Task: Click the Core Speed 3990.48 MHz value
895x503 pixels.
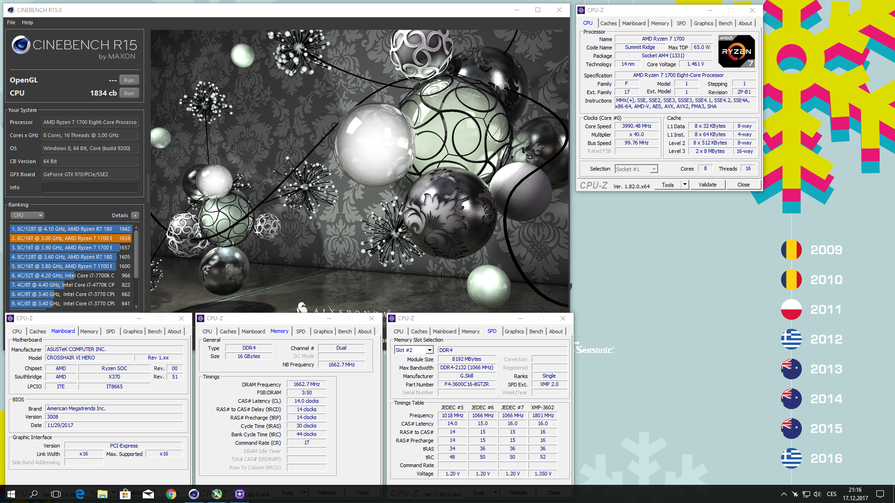Action: (637, 126)
